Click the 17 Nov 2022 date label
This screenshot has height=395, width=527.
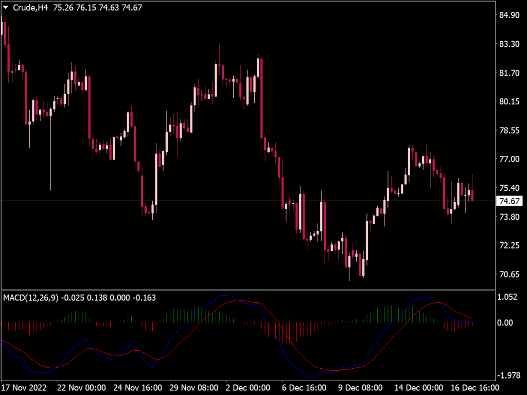pyautogui.click(x=24, y=387)
